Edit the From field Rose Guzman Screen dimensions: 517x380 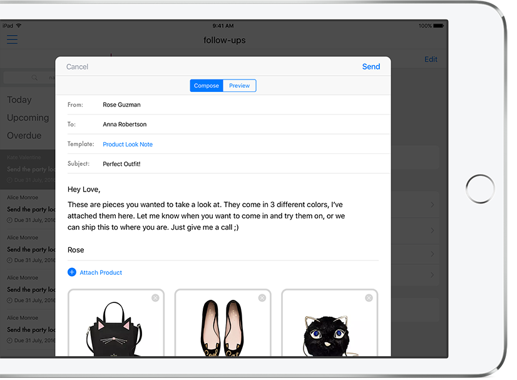click(229, 105)
